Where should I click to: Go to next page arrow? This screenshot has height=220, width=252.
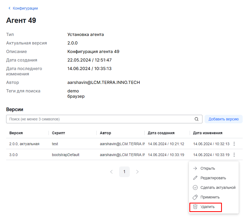coord(137,172)
